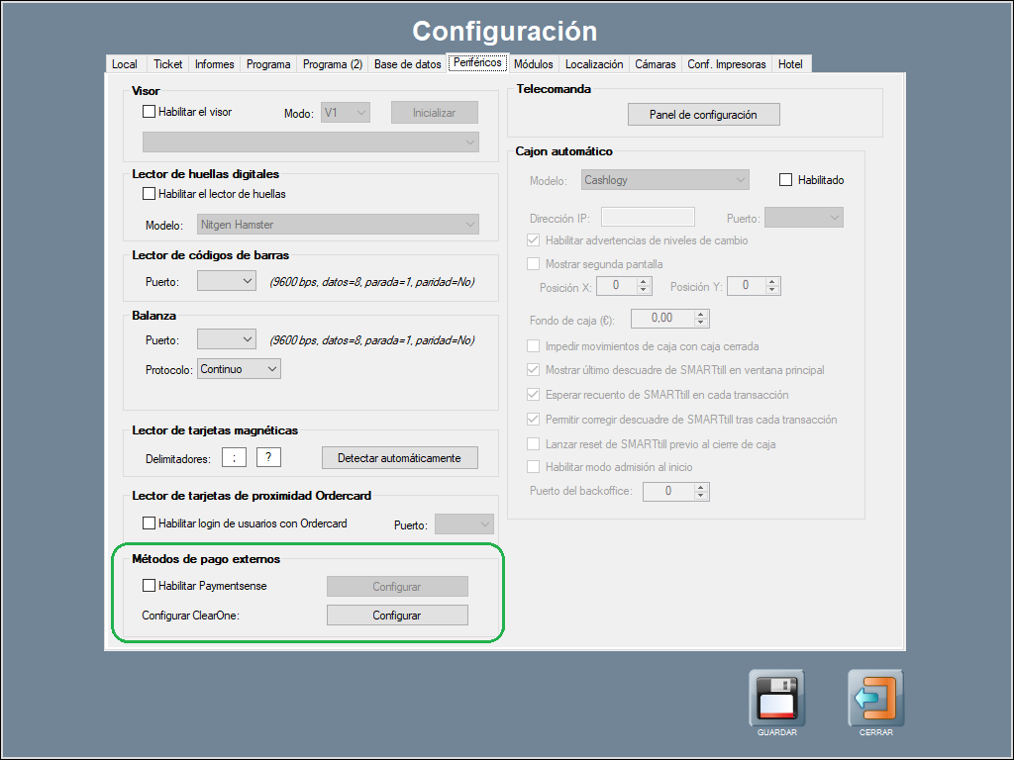The width and height of the screenshot is (1014, 760).
Task: Click the Guardar floppy disk icon
Action: tap(776, 698)
